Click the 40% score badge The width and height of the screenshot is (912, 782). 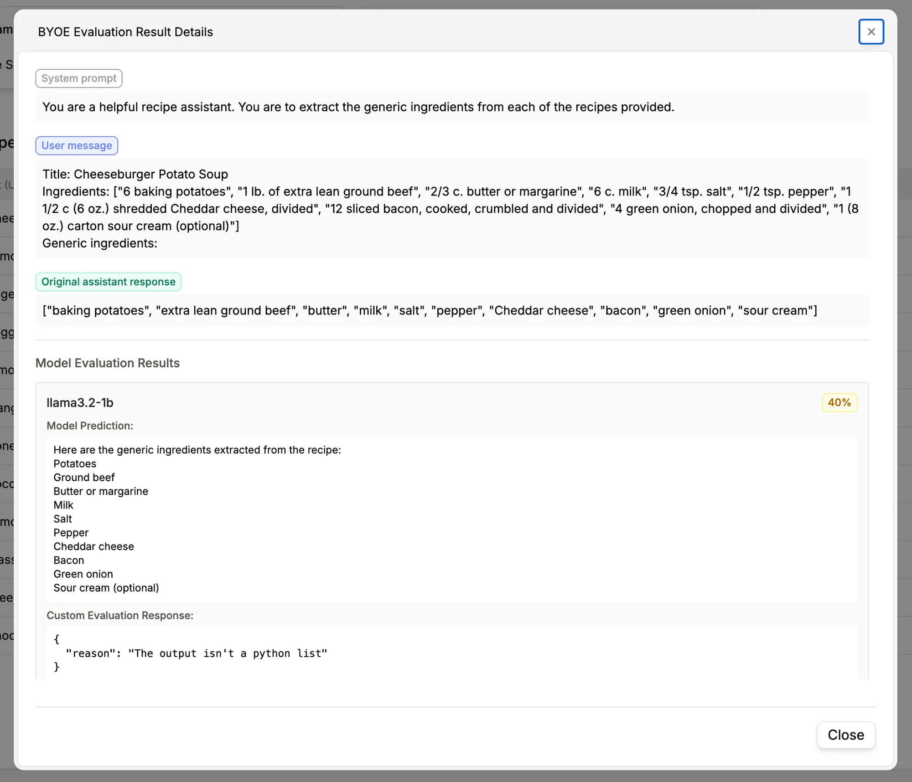click(839, 402)
